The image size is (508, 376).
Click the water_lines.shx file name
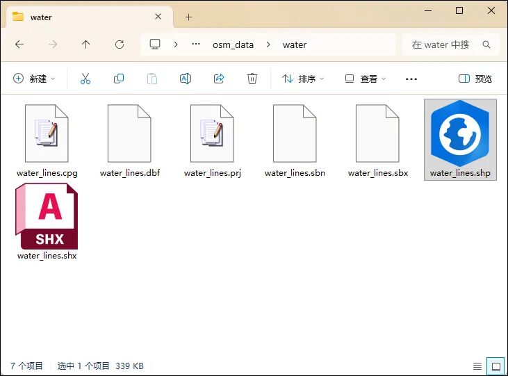[x=47, y=256]
